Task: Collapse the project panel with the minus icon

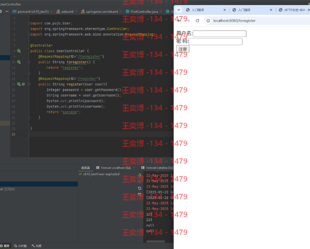Action: [x=7, y=12]
